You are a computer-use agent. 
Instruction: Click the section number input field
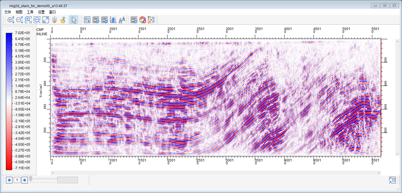click(x=17, y=180)
